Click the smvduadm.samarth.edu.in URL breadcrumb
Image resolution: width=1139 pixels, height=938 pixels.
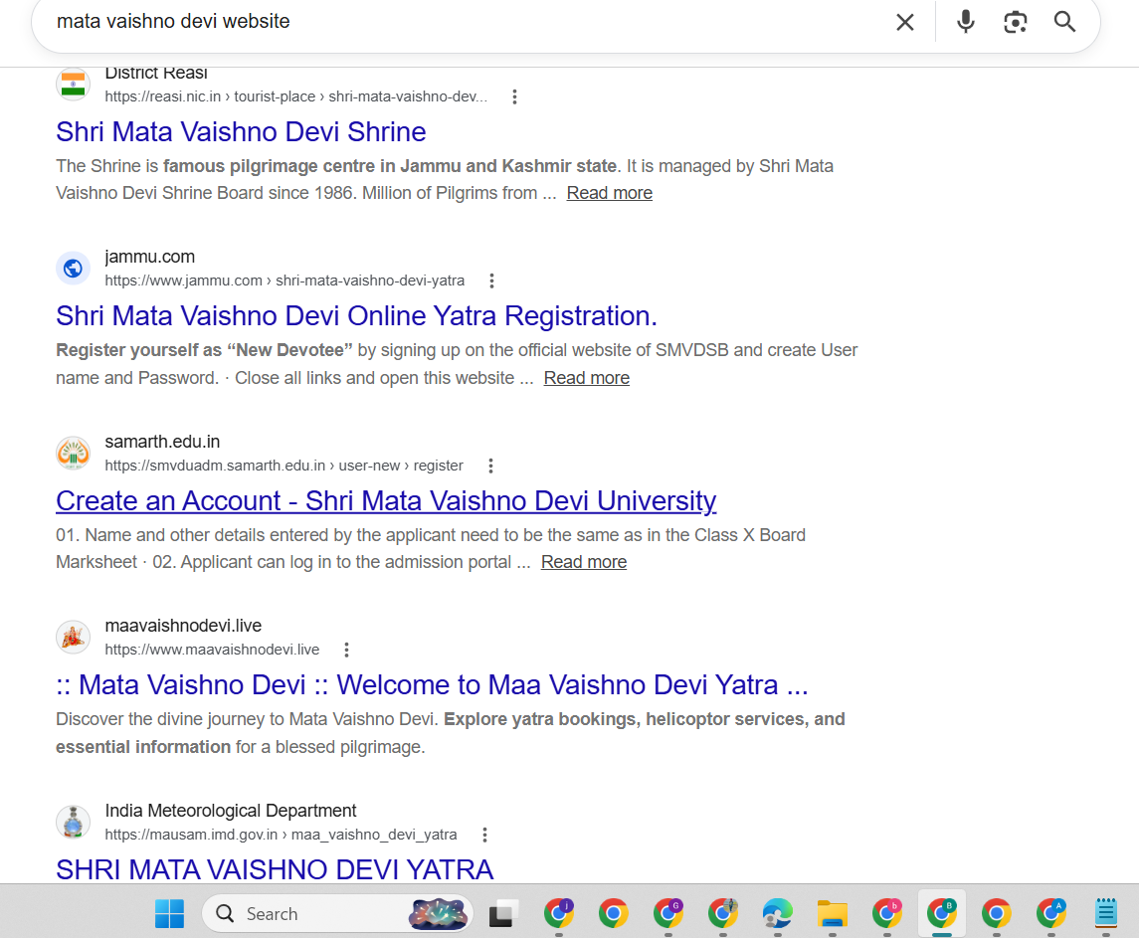[x=285, y=466]
